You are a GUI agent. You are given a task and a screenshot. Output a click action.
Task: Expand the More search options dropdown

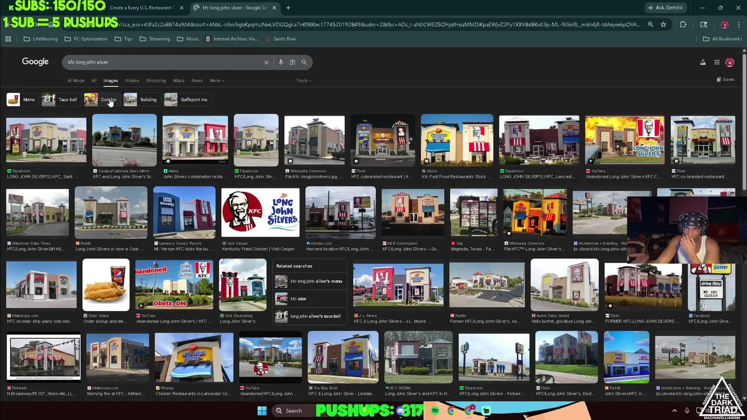tap(216, 80)
